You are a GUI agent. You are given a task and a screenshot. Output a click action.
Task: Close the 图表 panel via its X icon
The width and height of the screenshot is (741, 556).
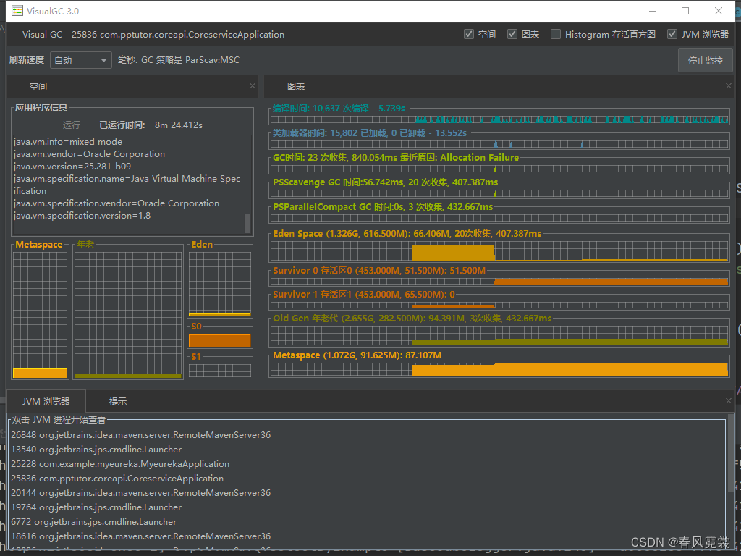point(729,86)
